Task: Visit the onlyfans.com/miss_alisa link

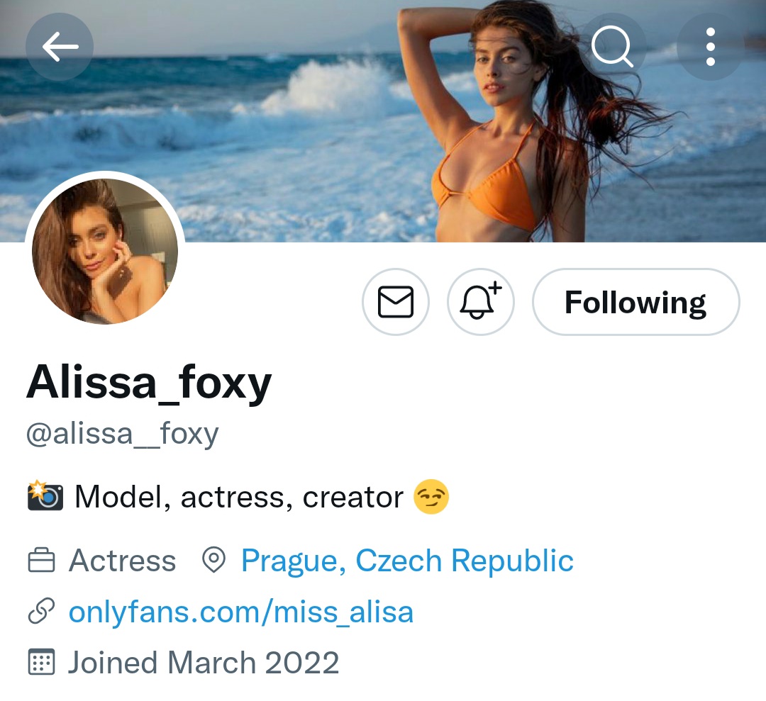Action: pos(241,612)
